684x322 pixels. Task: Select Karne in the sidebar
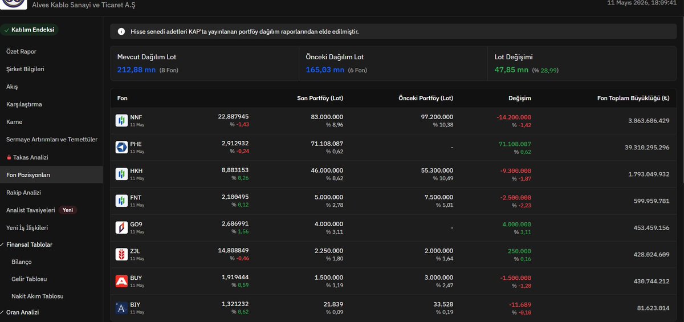[x=14, y=122]
